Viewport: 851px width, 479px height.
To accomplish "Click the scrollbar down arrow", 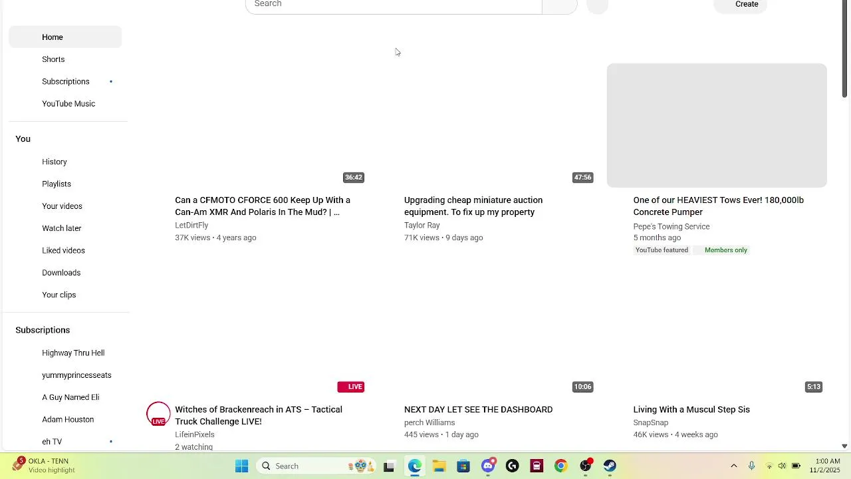I will [845, 446].
